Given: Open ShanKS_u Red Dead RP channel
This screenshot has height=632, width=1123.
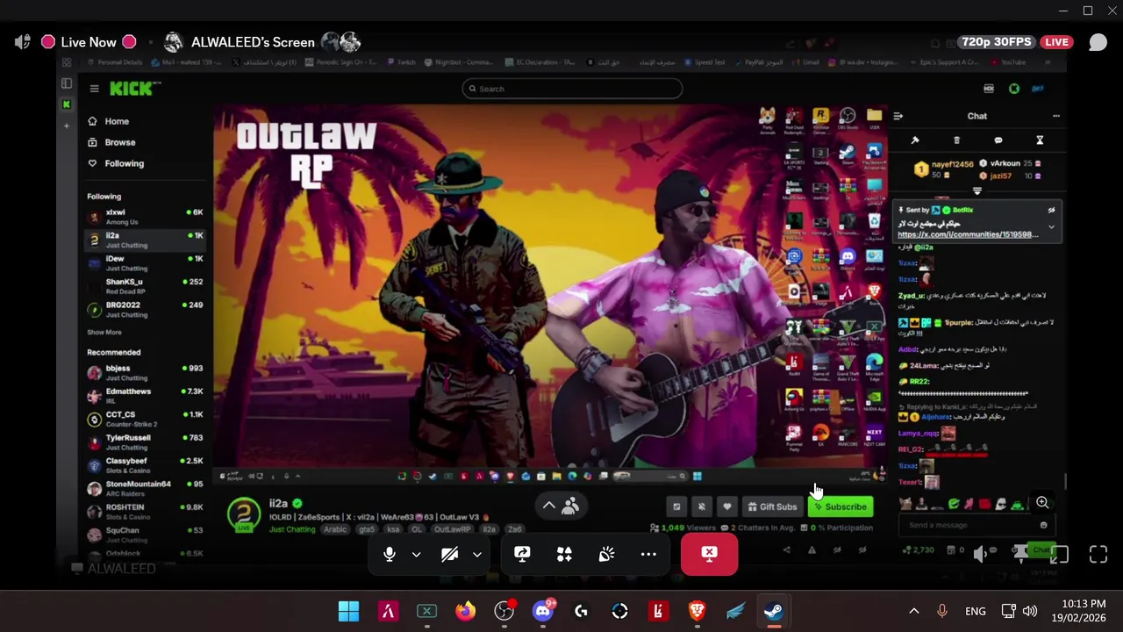Looking at the screenshot, I should click(x=146, y=286).
